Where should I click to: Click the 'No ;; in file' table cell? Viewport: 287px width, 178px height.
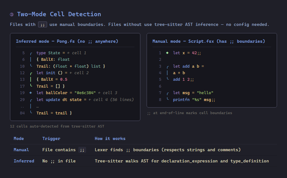[x=59, y=161]
